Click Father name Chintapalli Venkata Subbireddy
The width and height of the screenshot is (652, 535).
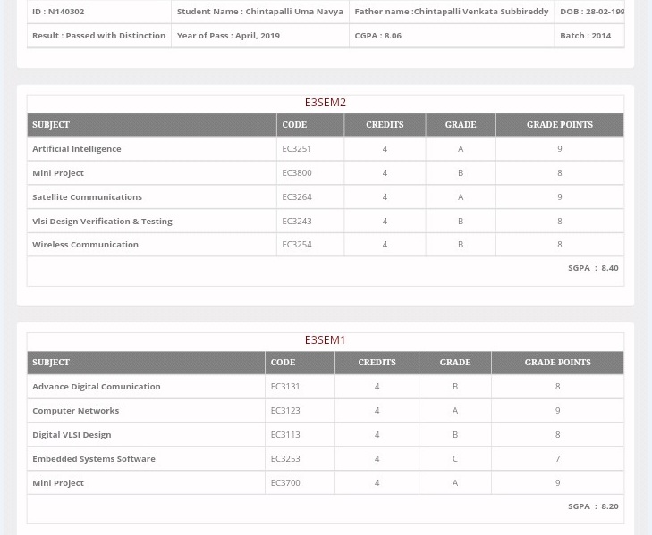click(x=452, y=12)
